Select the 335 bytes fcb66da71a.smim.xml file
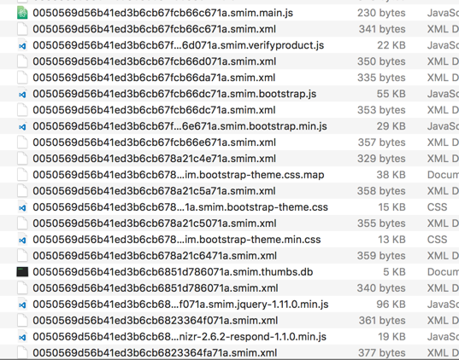The height and width of the screenshot is (360, 459). (x=229, y=78)
